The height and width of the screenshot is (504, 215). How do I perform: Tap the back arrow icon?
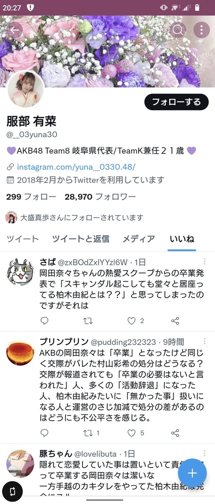pos(14,30)
